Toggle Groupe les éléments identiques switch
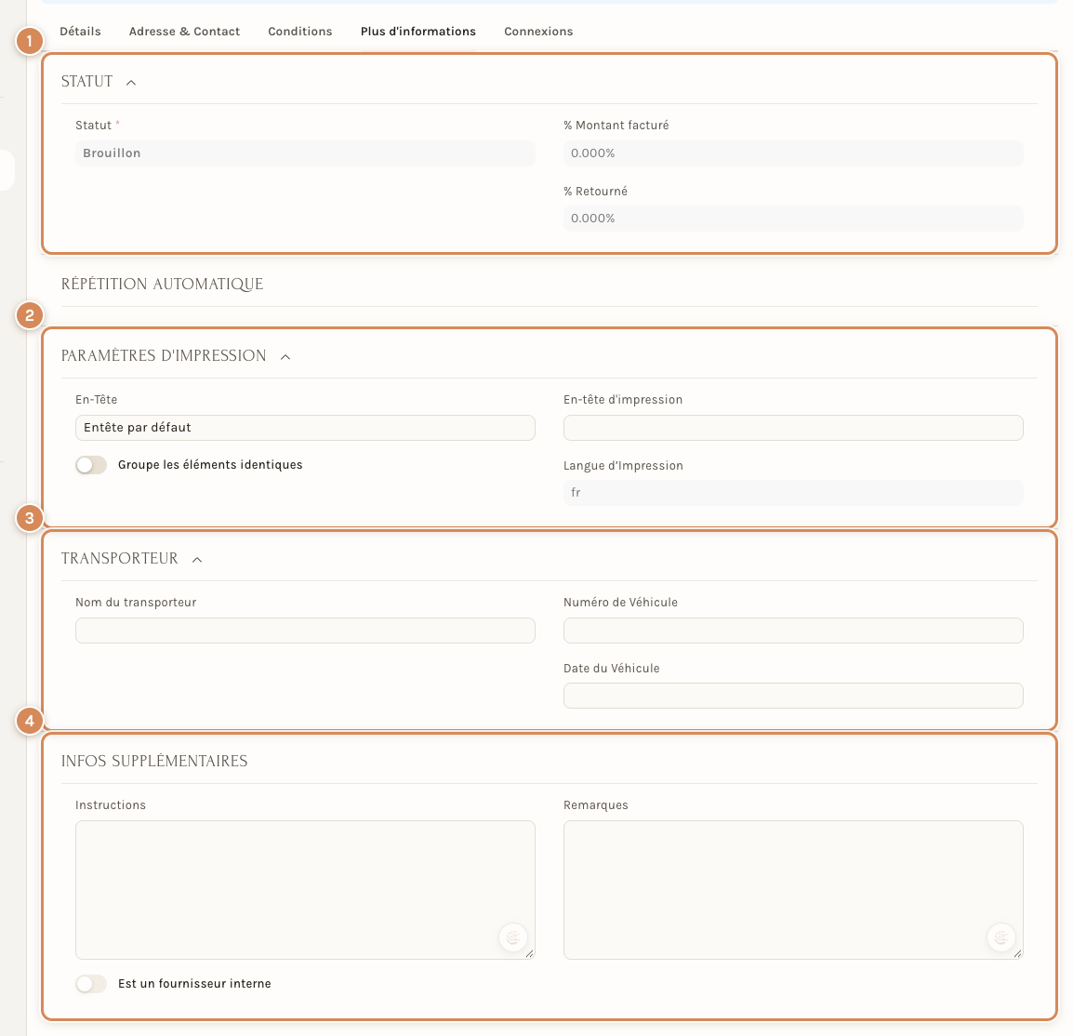Screen dimensions: 1073x1036 [x=91, y=465]
